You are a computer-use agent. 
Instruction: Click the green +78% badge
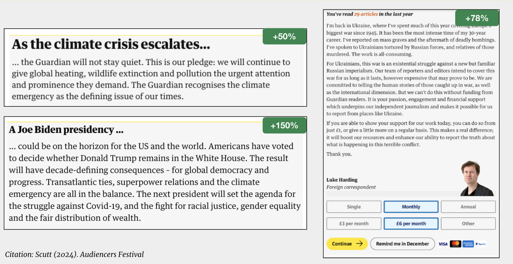point(477,18)
